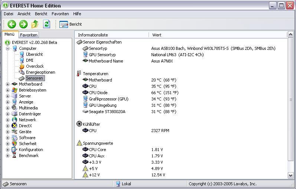Screen dimensions: 296x189
Task: Open the Hilfe menu
Action: (x=77, y=14)
